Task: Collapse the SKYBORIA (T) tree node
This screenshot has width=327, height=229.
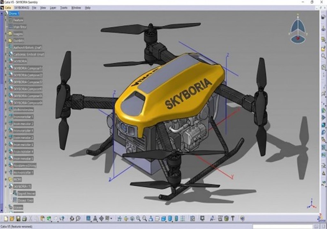Action: 6,186
